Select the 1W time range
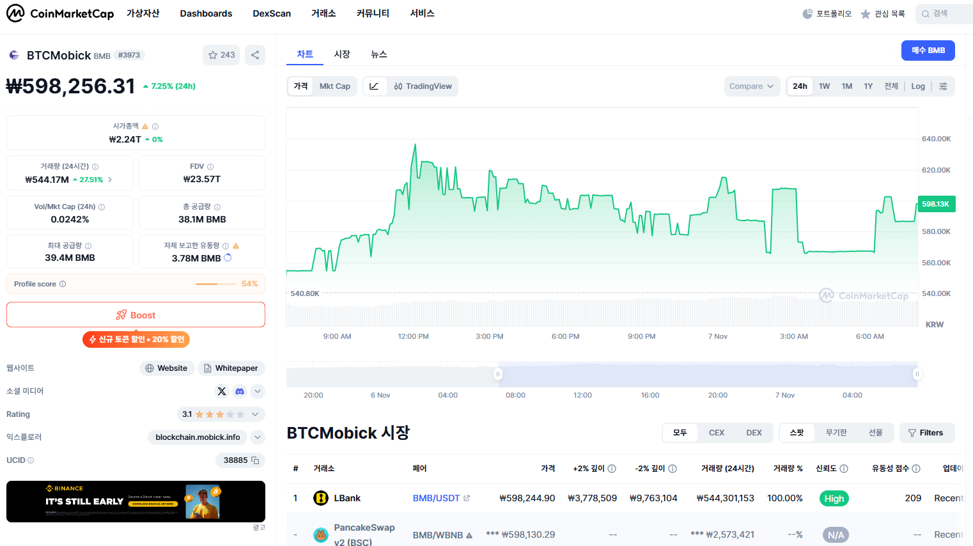 825,86
